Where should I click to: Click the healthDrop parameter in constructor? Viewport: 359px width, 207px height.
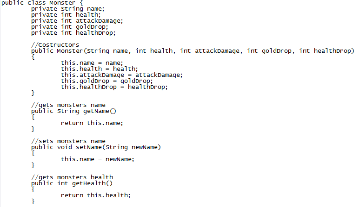click(x=326, y=51)
